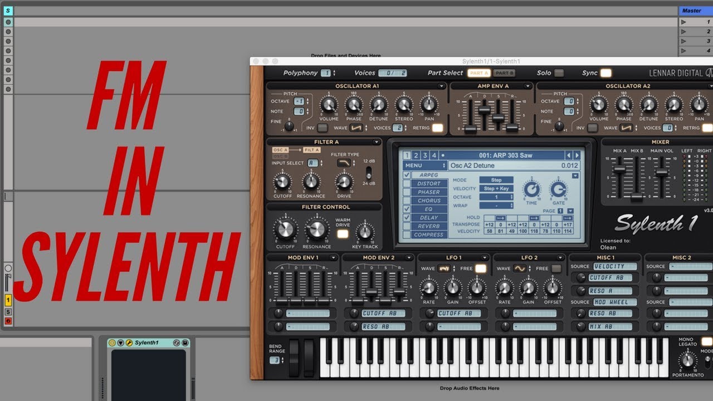Select PART B button
This screenshot has width=713, height=401.
(504, 73)
